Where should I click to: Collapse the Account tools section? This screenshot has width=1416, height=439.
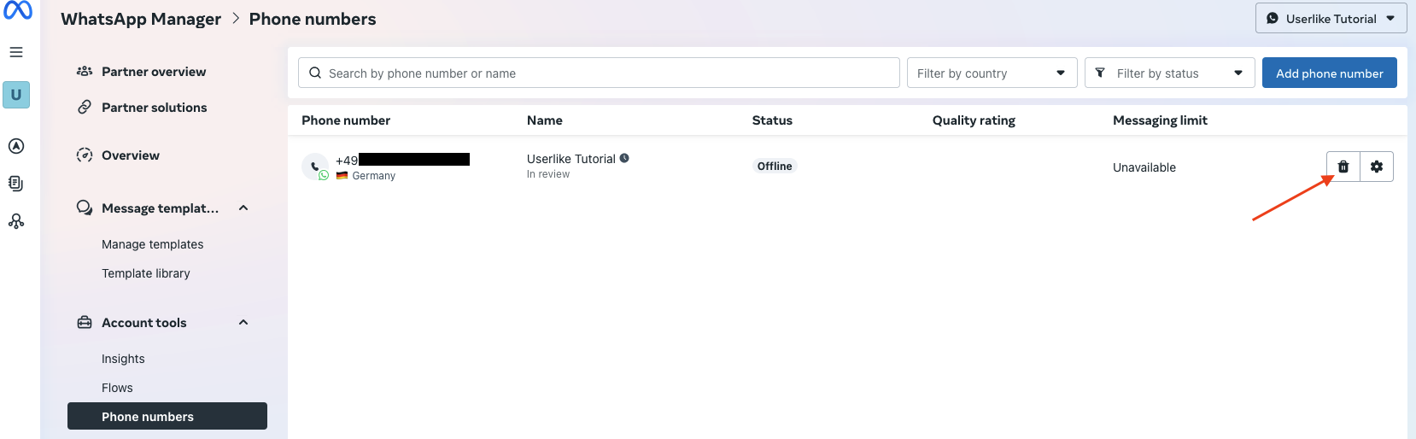tap(243, 323)
